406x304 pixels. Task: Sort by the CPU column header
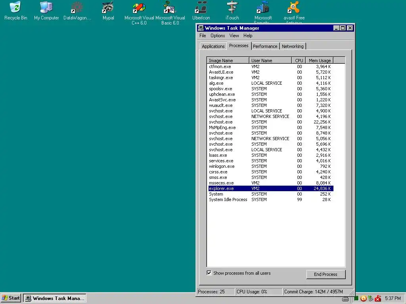(299, 61)
